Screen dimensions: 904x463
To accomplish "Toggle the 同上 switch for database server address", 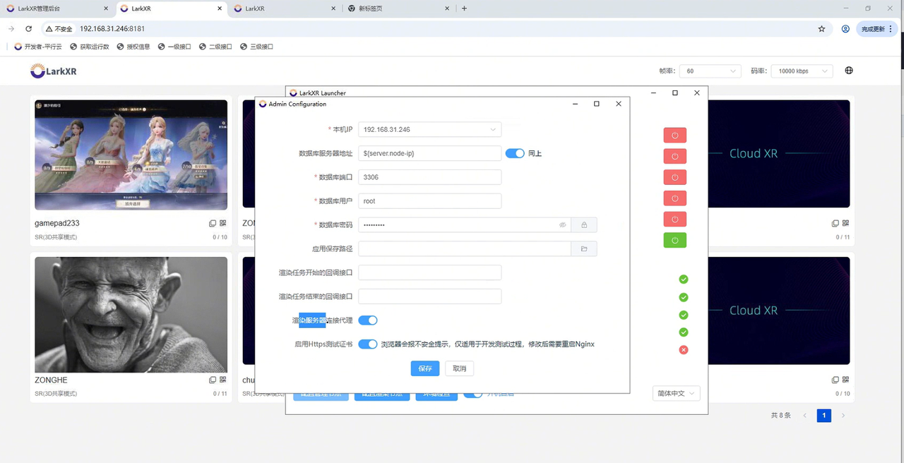I will pyautogui.click(x=515, y=153).
